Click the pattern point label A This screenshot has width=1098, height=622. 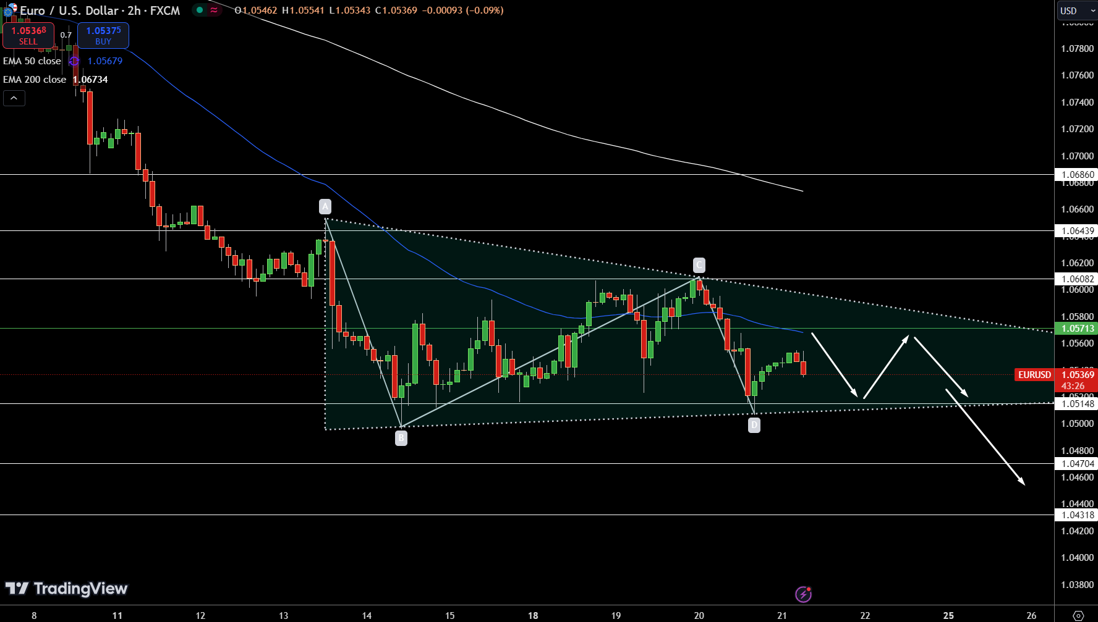pyautogui.click(x=325, y=206)
